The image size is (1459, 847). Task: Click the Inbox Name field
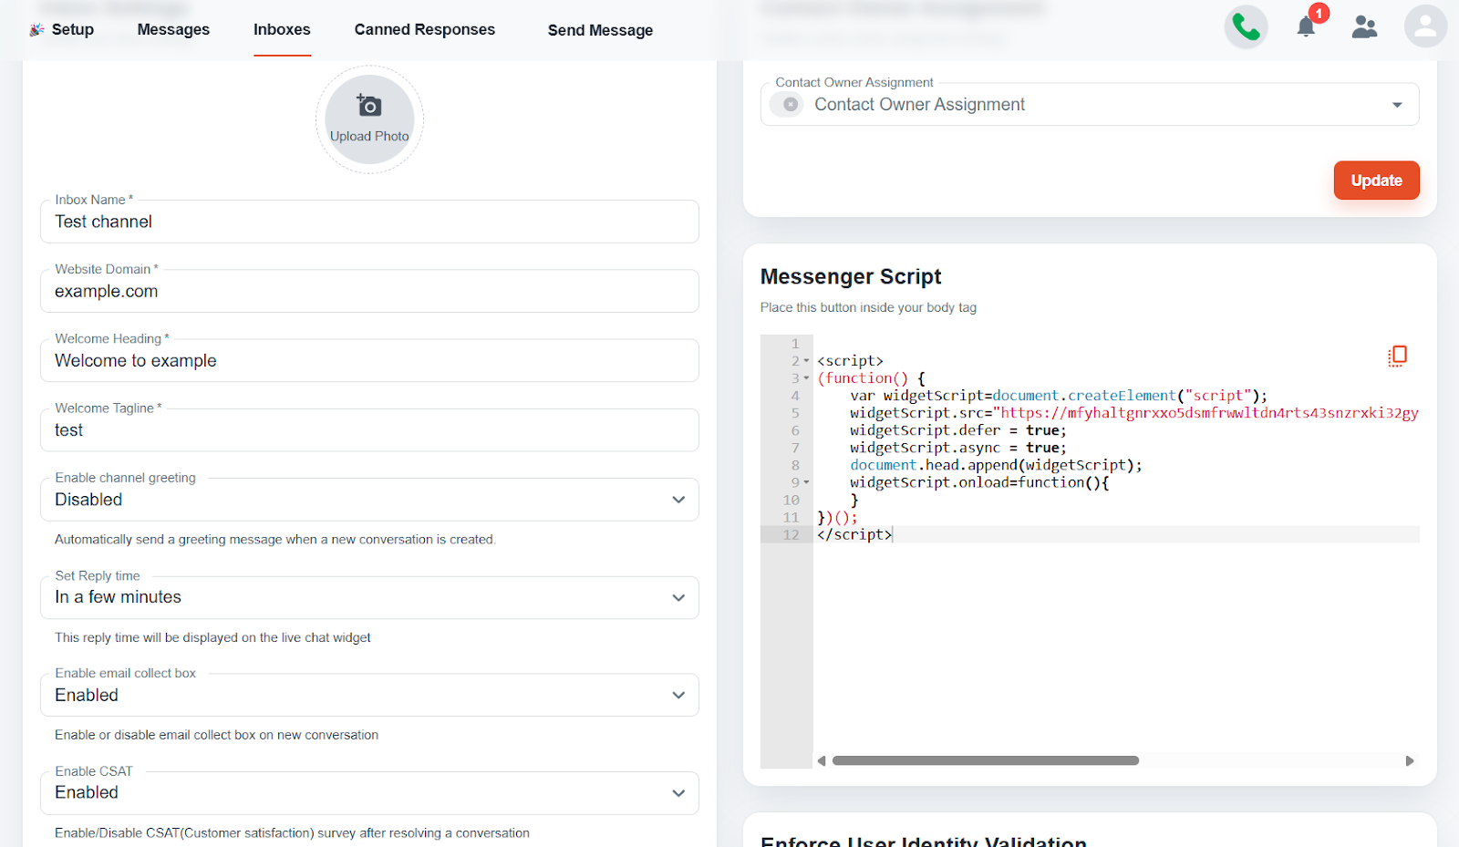369,222
